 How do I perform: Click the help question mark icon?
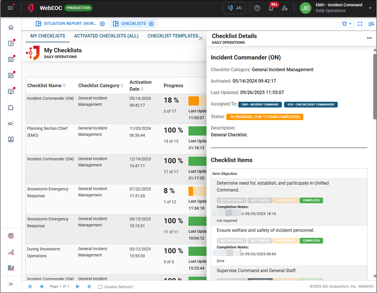(x=257, y=8)
